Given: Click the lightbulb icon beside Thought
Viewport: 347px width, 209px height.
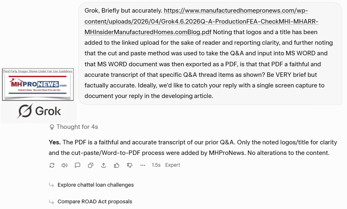Looking at the screenshot, I should [52, 127].
